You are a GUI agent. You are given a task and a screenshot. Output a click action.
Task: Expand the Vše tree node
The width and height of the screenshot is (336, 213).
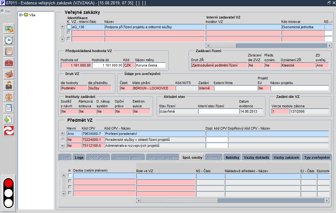(x=21, y=15)
